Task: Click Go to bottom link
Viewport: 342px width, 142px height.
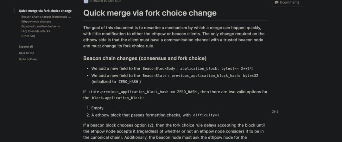Action: coord(28,59)
